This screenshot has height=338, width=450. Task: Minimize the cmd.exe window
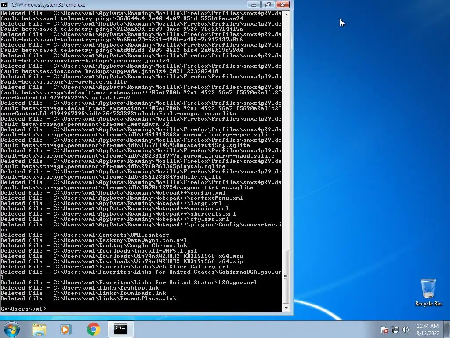click(x=254, y=4)
